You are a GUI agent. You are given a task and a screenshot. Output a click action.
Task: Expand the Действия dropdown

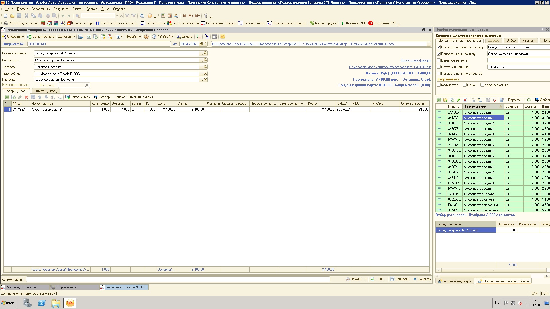66,37
